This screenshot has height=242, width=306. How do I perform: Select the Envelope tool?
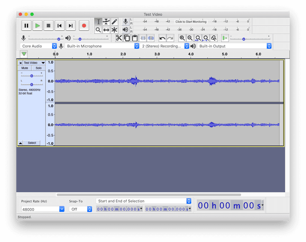tap(106, 22)
